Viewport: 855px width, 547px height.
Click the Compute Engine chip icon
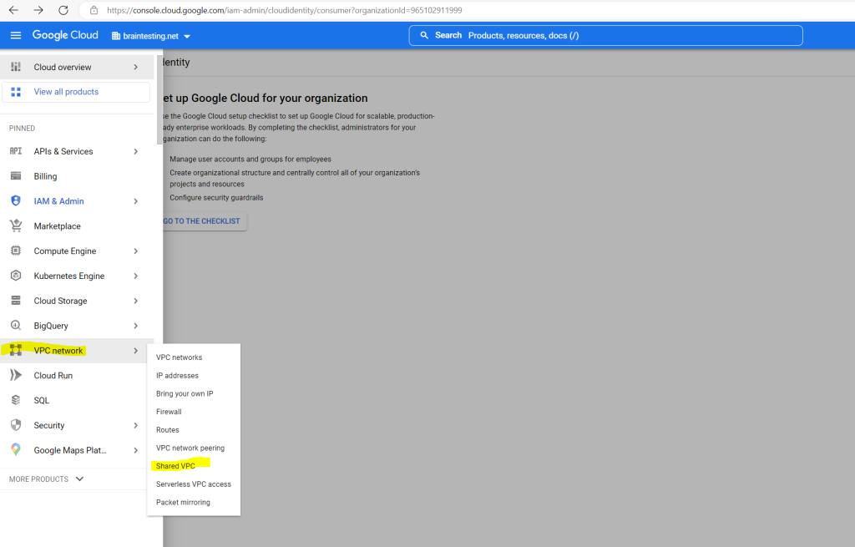point(16,251)
